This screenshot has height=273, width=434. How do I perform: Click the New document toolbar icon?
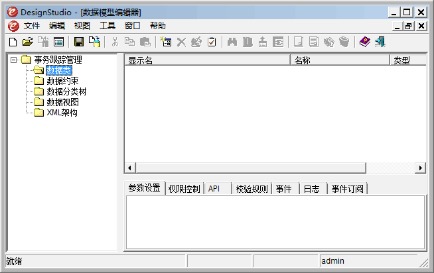[x=13, y=42]
